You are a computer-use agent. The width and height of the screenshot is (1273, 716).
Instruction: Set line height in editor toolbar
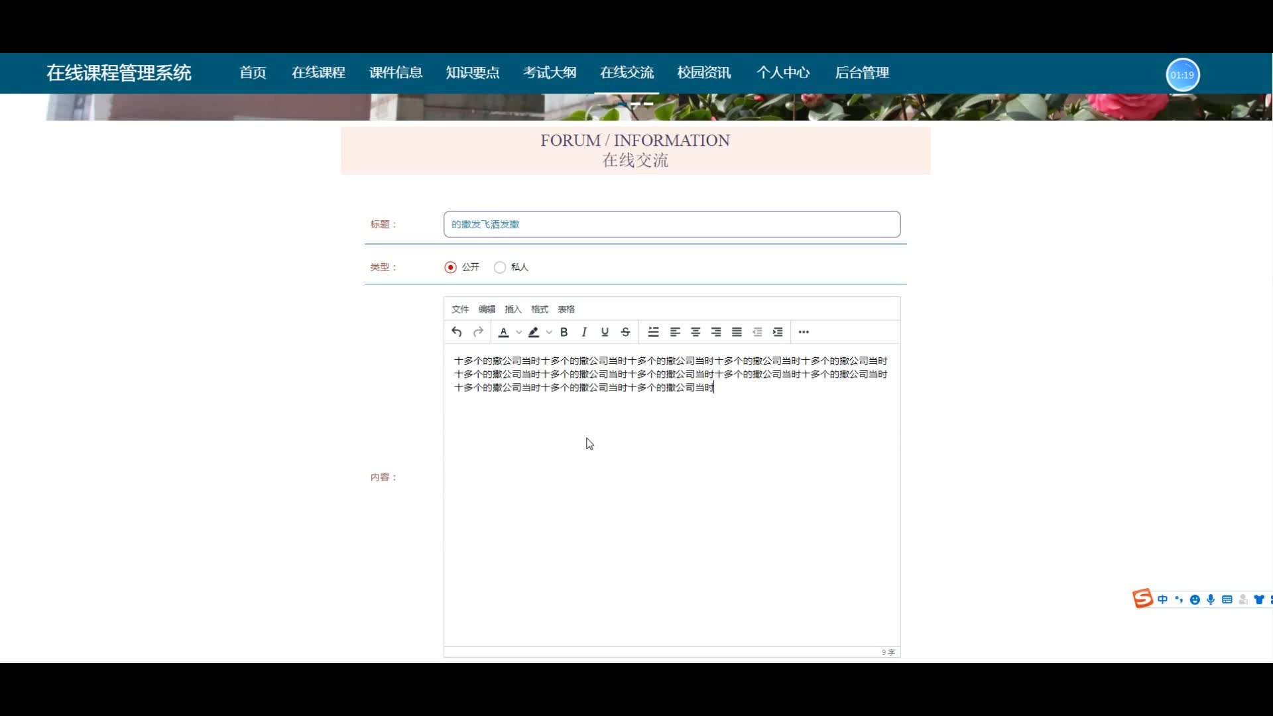tap(653, 332)
